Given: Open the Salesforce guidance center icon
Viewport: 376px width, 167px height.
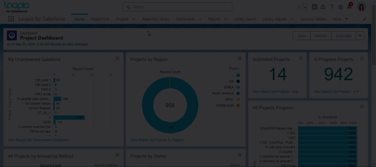Looking at the screenshot, I should coord(323,7).
